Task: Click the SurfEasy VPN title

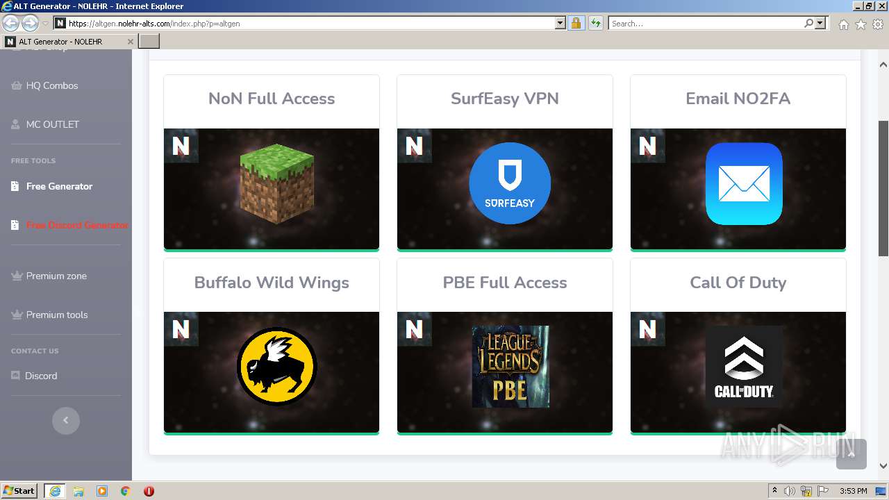Action: 505,99
